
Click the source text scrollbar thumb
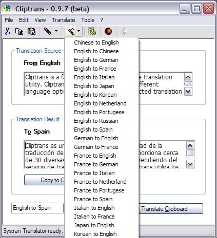coord(188,83)
